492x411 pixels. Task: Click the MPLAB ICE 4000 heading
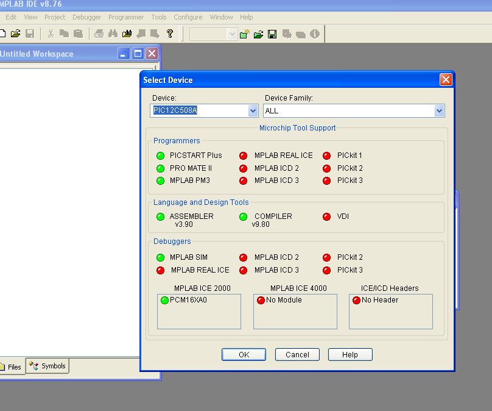point(298,288)
